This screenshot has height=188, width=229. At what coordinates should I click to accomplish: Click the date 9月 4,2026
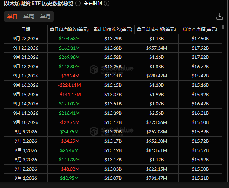coord(26,150)
